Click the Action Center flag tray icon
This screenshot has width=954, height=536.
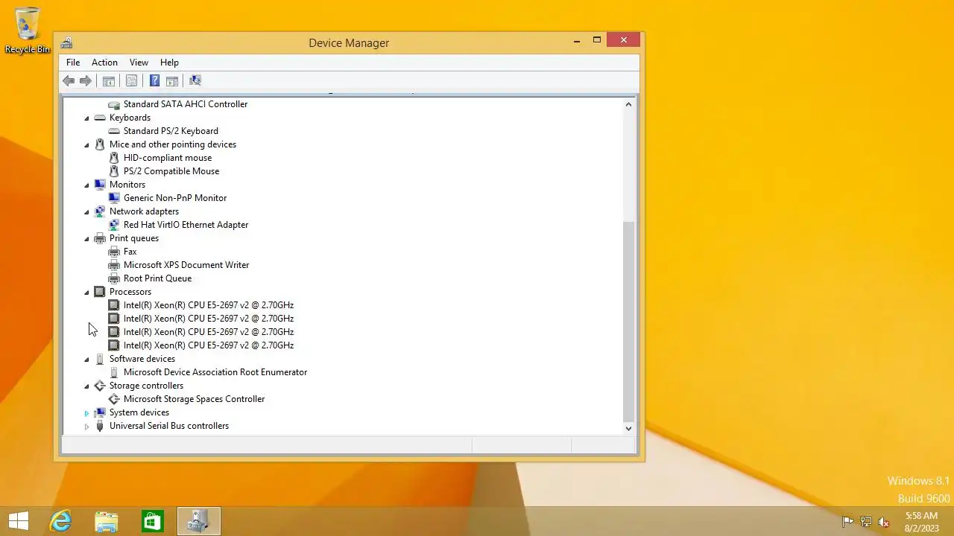[847, 522]
